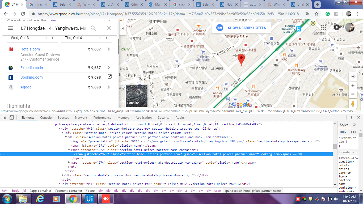The width and height of the screenshot is (363, 204).
Task: Select the Street View pegman
Action: [353, 104]
